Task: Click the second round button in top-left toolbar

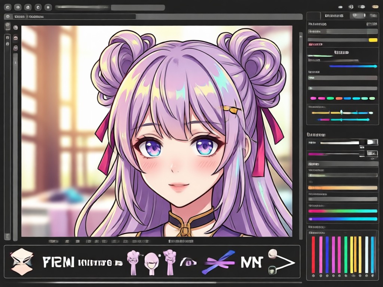Action: tap(18, 7)
